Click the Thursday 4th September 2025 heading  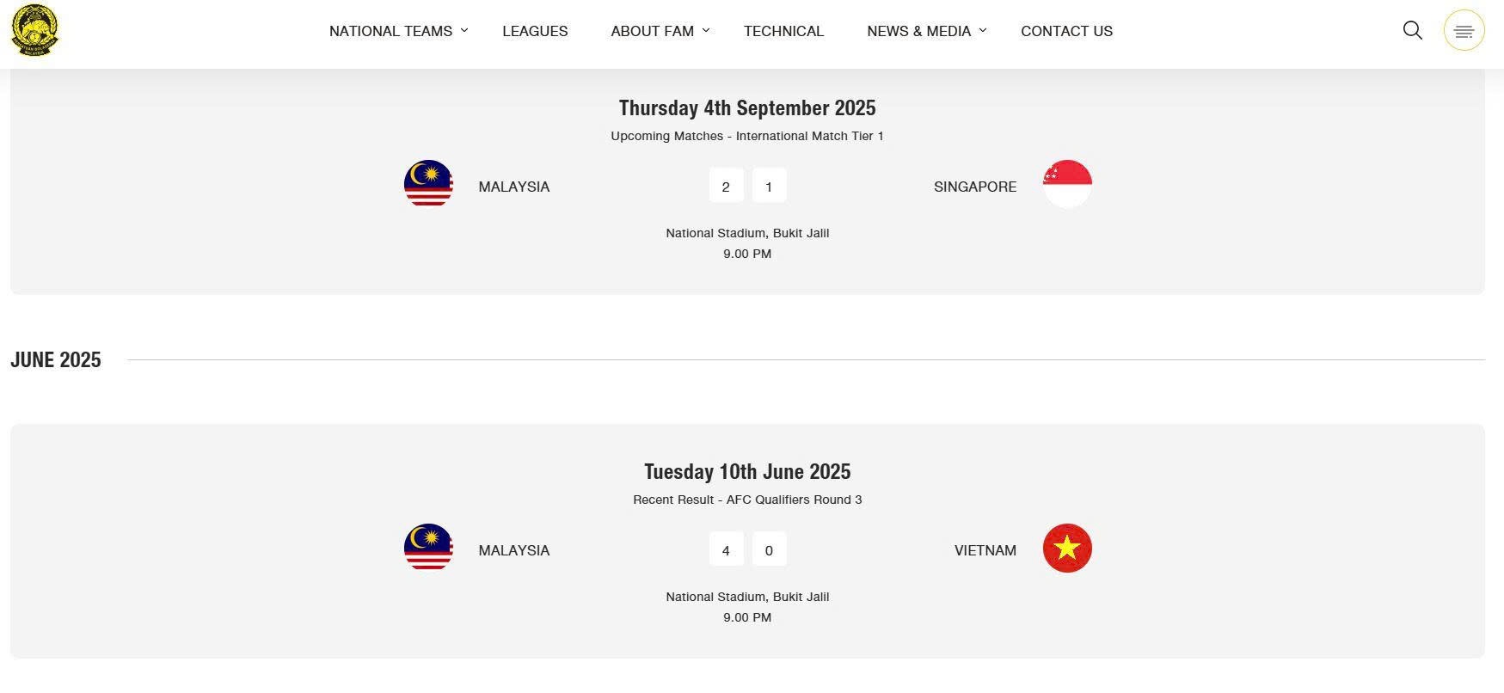coord(747,108)
